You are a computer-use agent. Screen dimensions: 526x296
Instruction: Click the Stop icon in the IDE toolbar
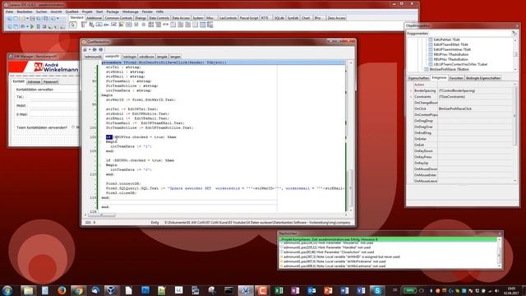[44, 26]
